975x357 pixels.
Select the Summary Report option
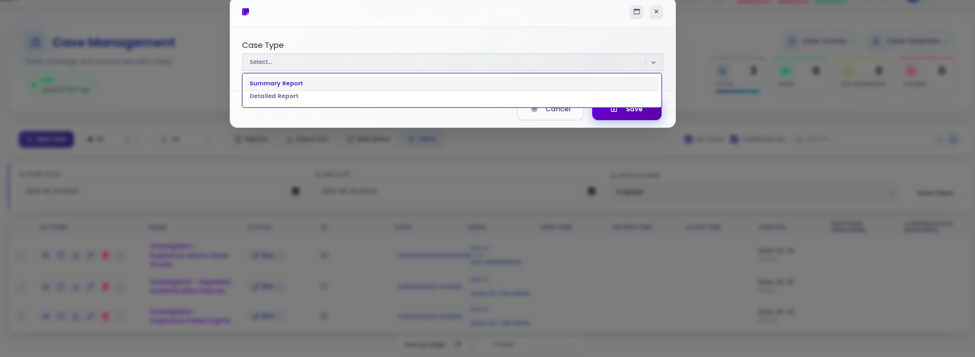[x=451, y=84]
